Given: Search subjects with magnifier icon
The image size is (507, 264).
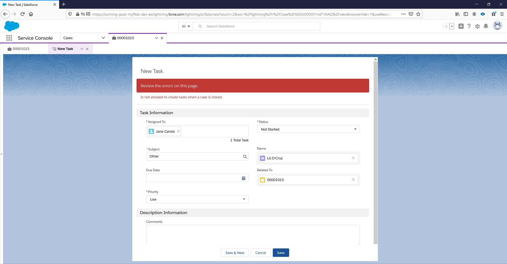Looking at the screenshot, I should point(245,156).
